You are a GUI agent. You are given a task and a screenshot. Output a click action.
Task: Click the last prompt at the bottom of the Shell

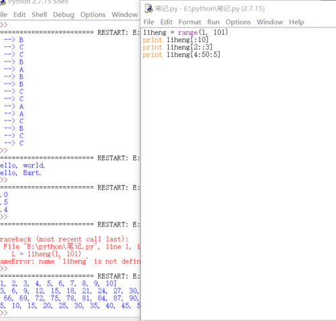coord(4,313)
